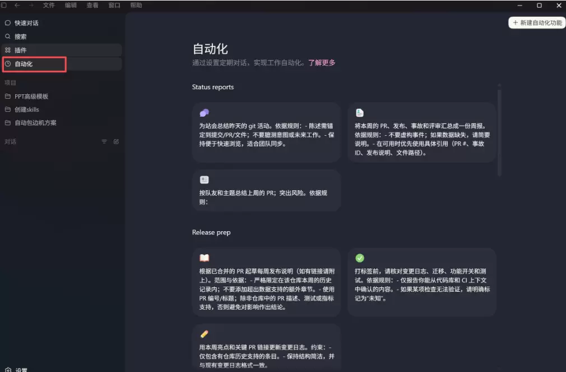Open the 帮助 menu
The width and height of the screenshot is (566, 372).
pos(136,6)
